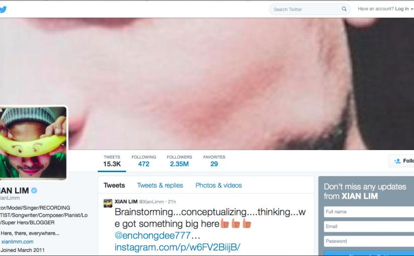The image size is (414, 256).
Task: Click the follow person-plus icon
Action: (x=397, y=161)
